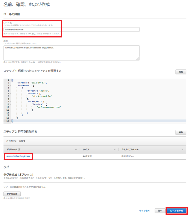The width and height of the screenshot is (190, 216).
Task: Click into the ロール名 input field
Action: pos(72,29)
